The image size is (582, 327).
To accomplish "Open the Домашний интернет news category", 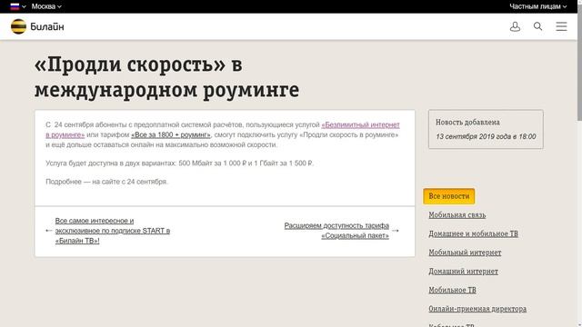I will 463,272.
